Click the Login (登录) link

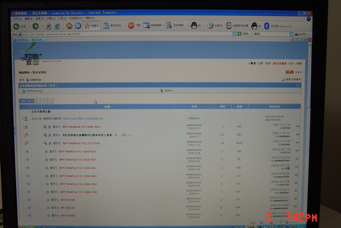[268, 63]
